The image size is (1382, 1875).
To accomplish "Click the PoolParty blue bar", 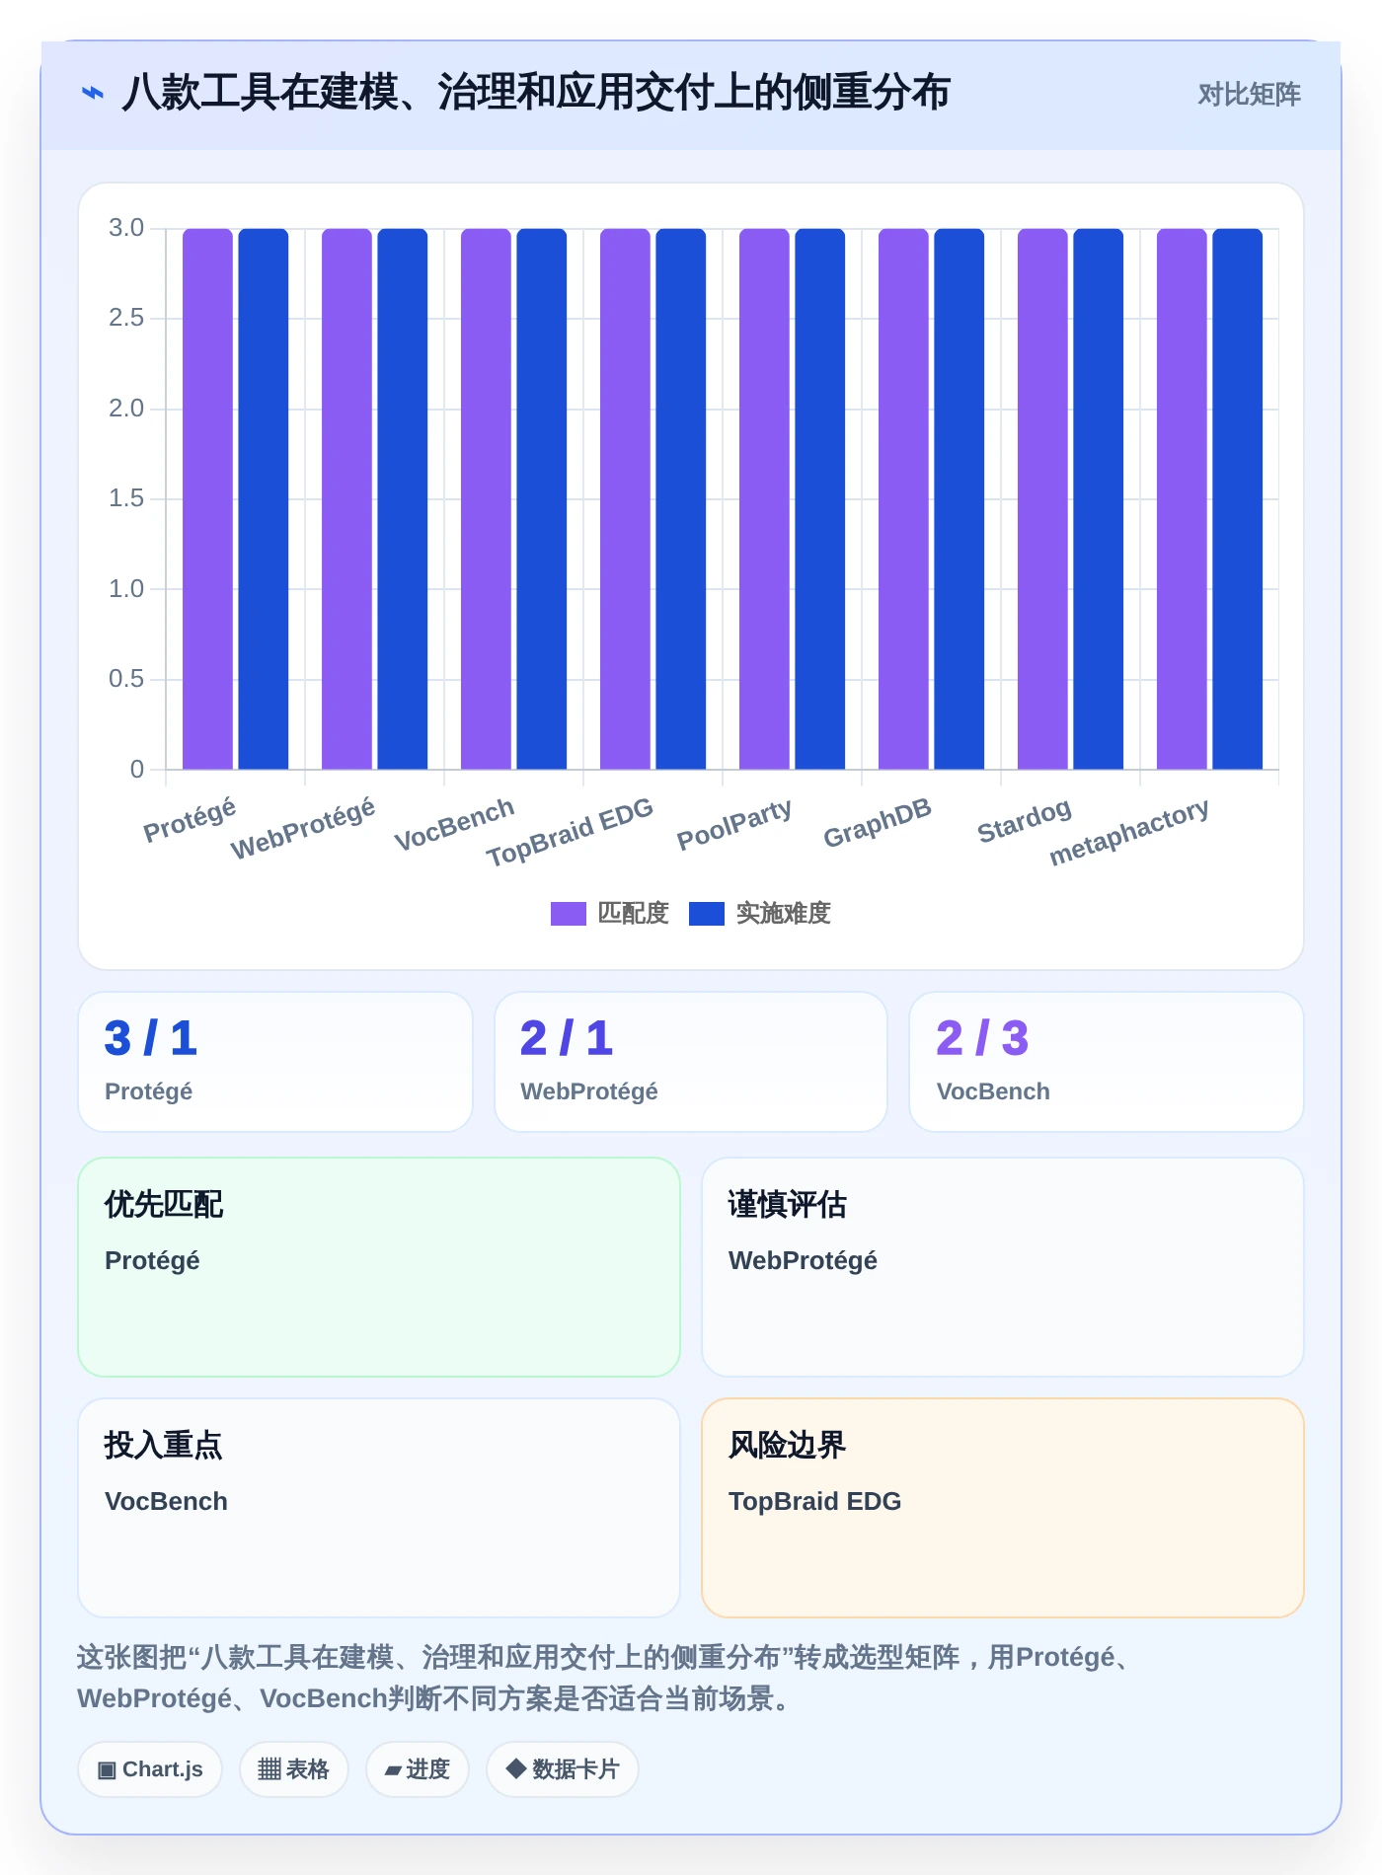I will 820,498.
